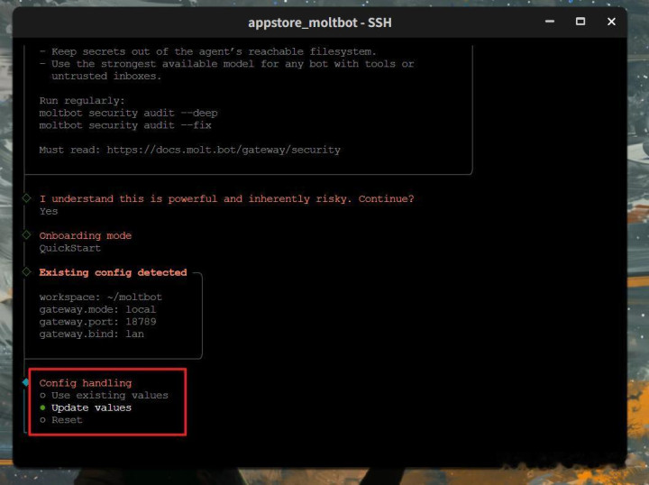The width and height of the screenshot is (649, 485).
Task: Click the 'gateway.mode: local' line
Action: (x=97, y=309)
